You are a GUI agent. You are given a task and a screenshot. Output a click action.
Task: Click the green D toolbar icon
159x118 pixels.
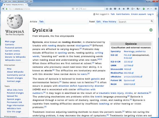[x=144, y=9]
